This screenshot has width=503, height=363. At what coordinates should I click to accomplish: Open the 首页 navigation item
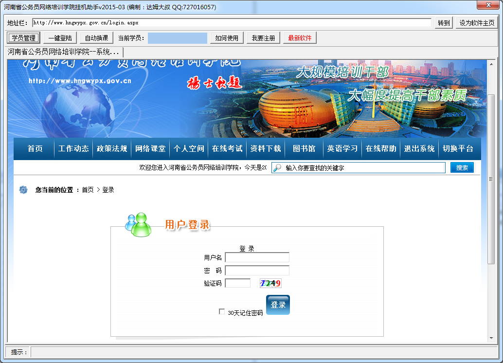click(x=35, y=148)
